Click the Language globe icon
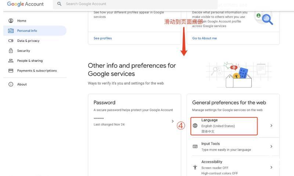294x176 pixels. (195, 126)
